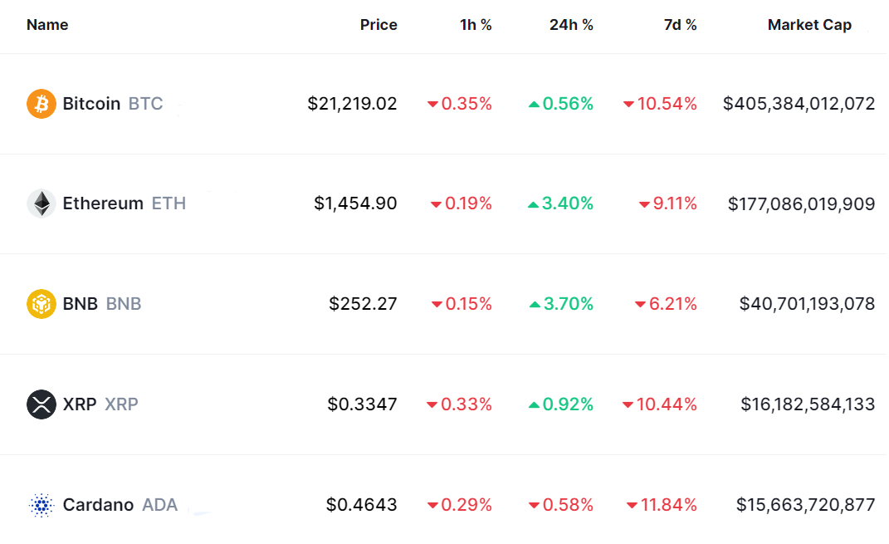The width and height of the screenshot is (889, 544).
Task: Sort table by 7d % header
Action: 680,25
